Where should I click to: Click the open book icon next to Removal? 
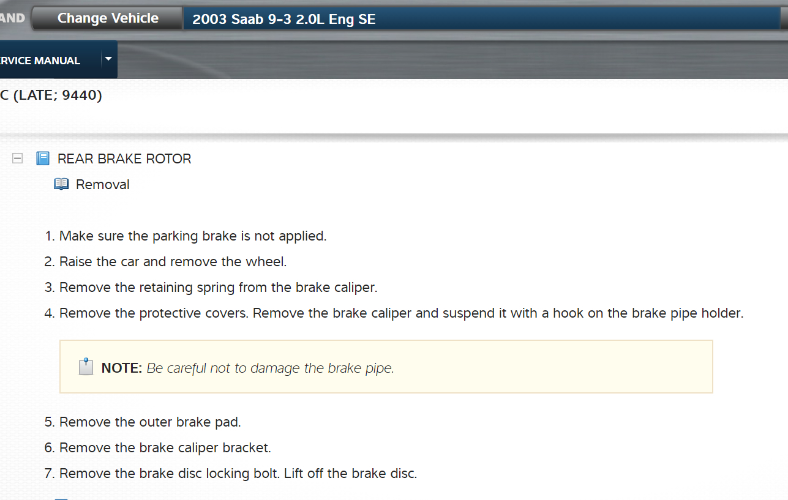click(61, 184)
